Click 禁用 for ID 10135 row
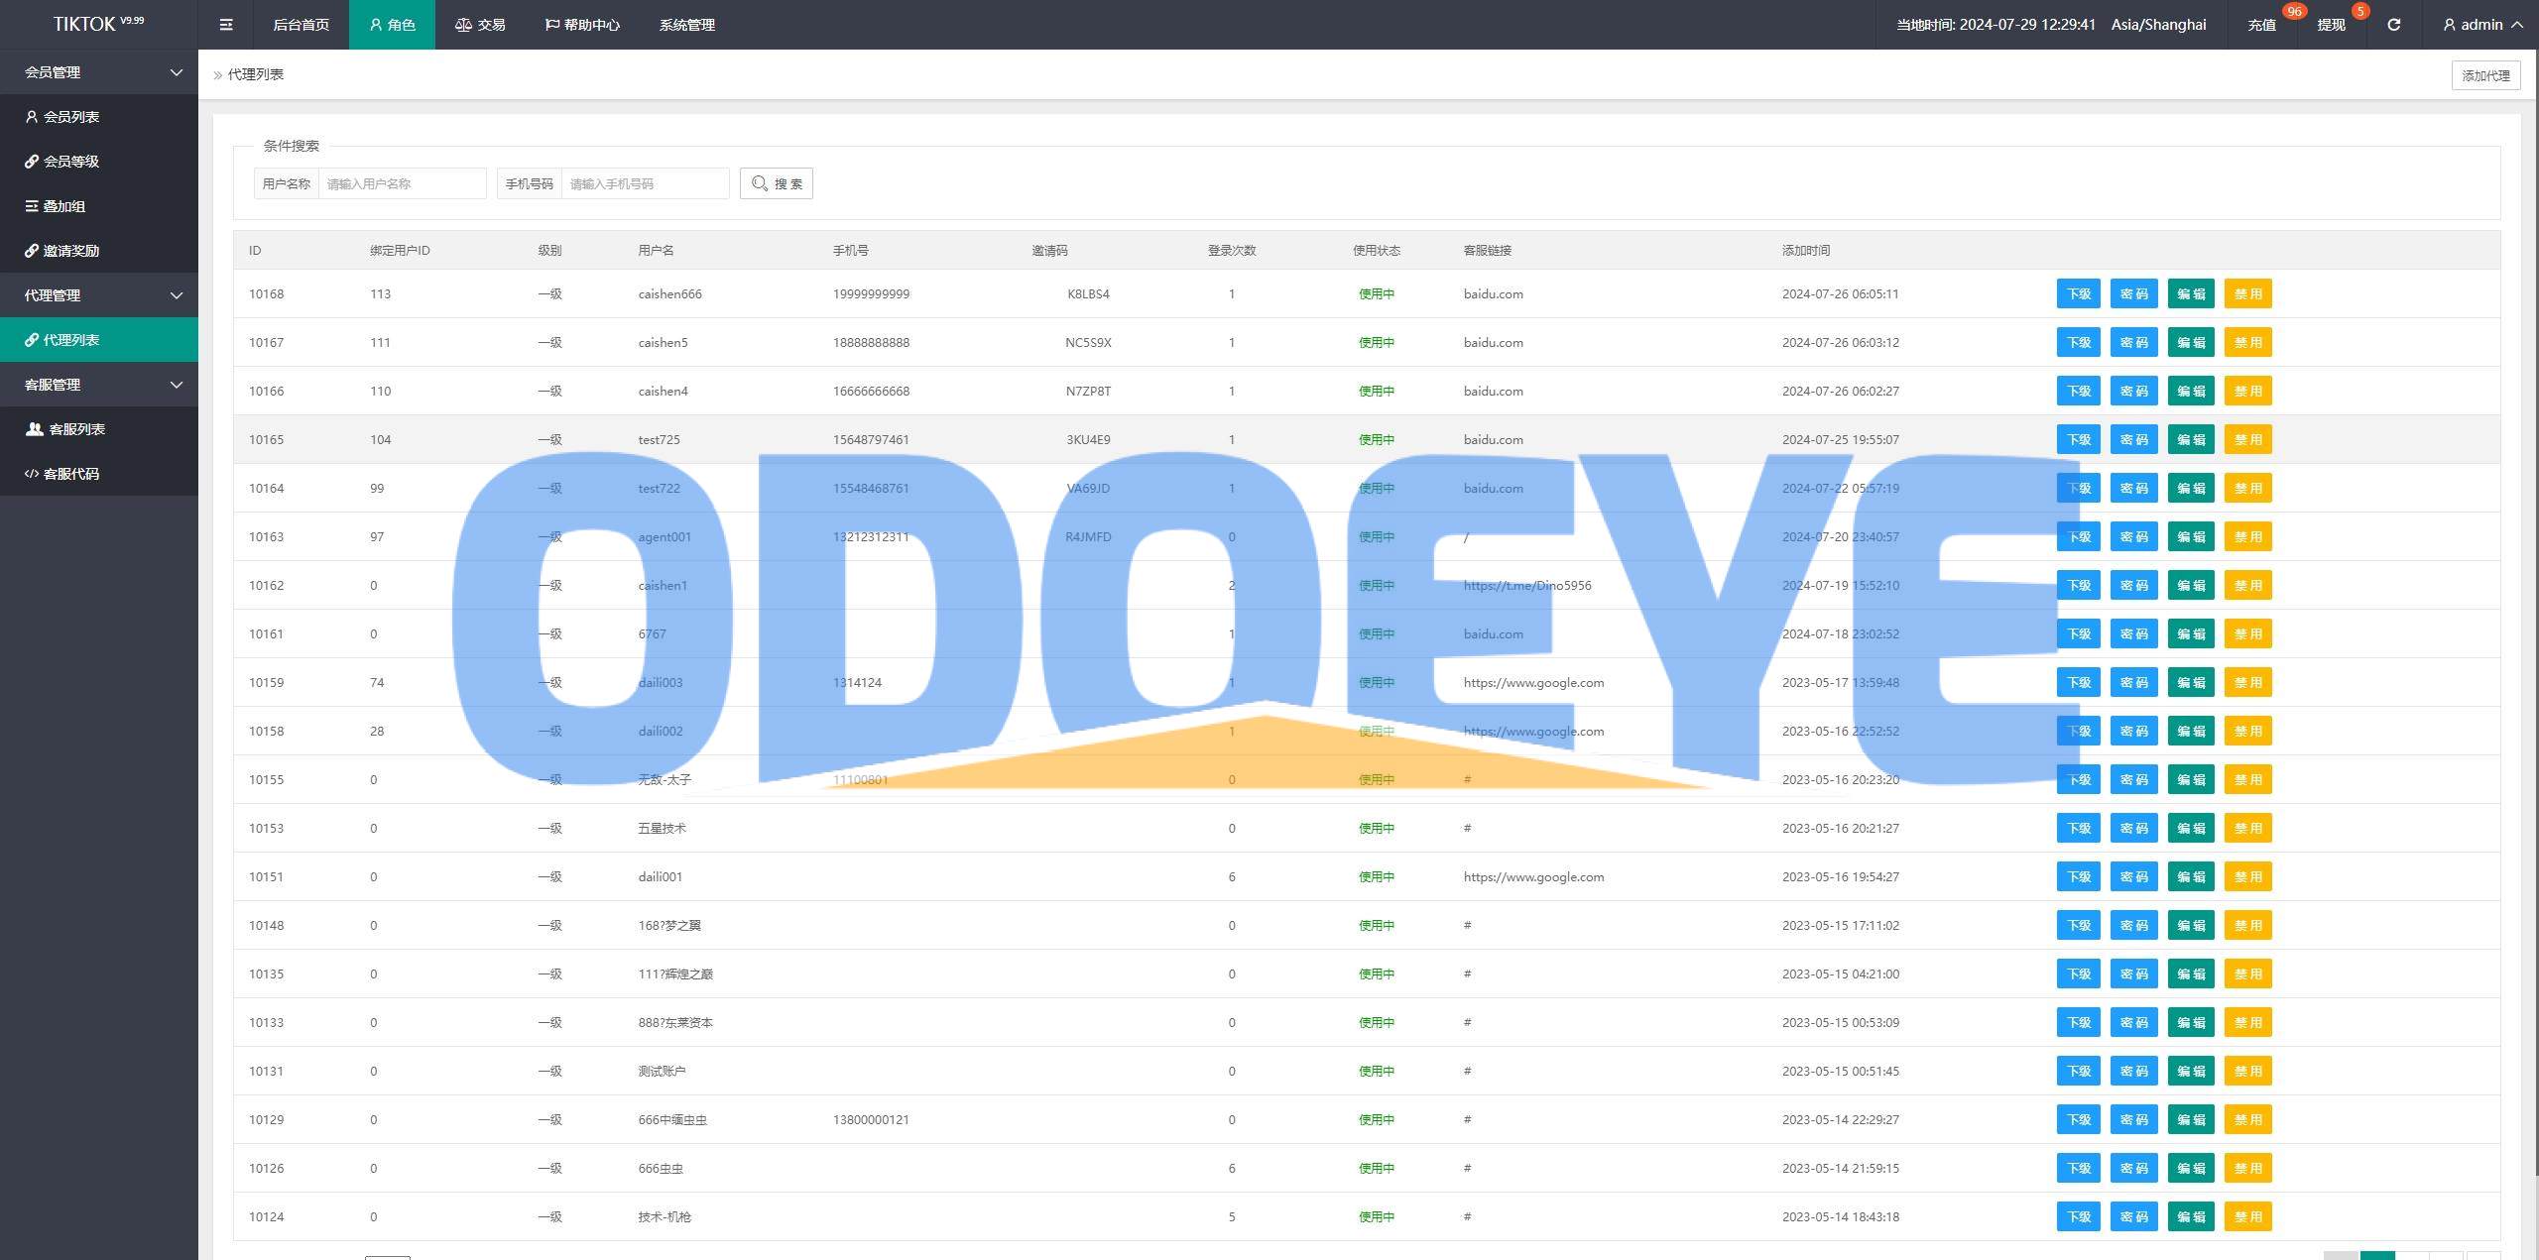The image size is (2539, 1260). (2247, 974)
